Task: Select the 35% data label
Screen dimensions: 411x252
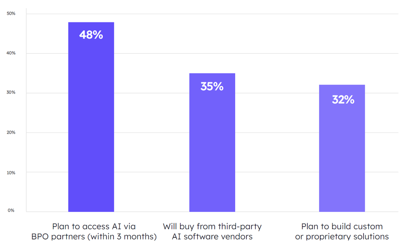Action: [x=212, y=86]
